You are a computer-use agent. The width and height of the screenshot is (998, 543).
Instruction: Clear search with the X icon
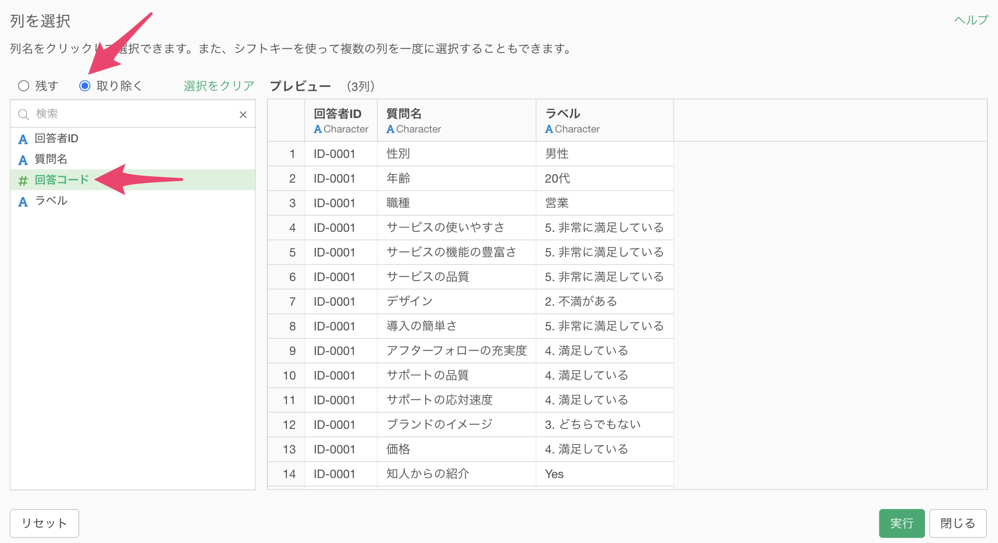pos(243,115)
